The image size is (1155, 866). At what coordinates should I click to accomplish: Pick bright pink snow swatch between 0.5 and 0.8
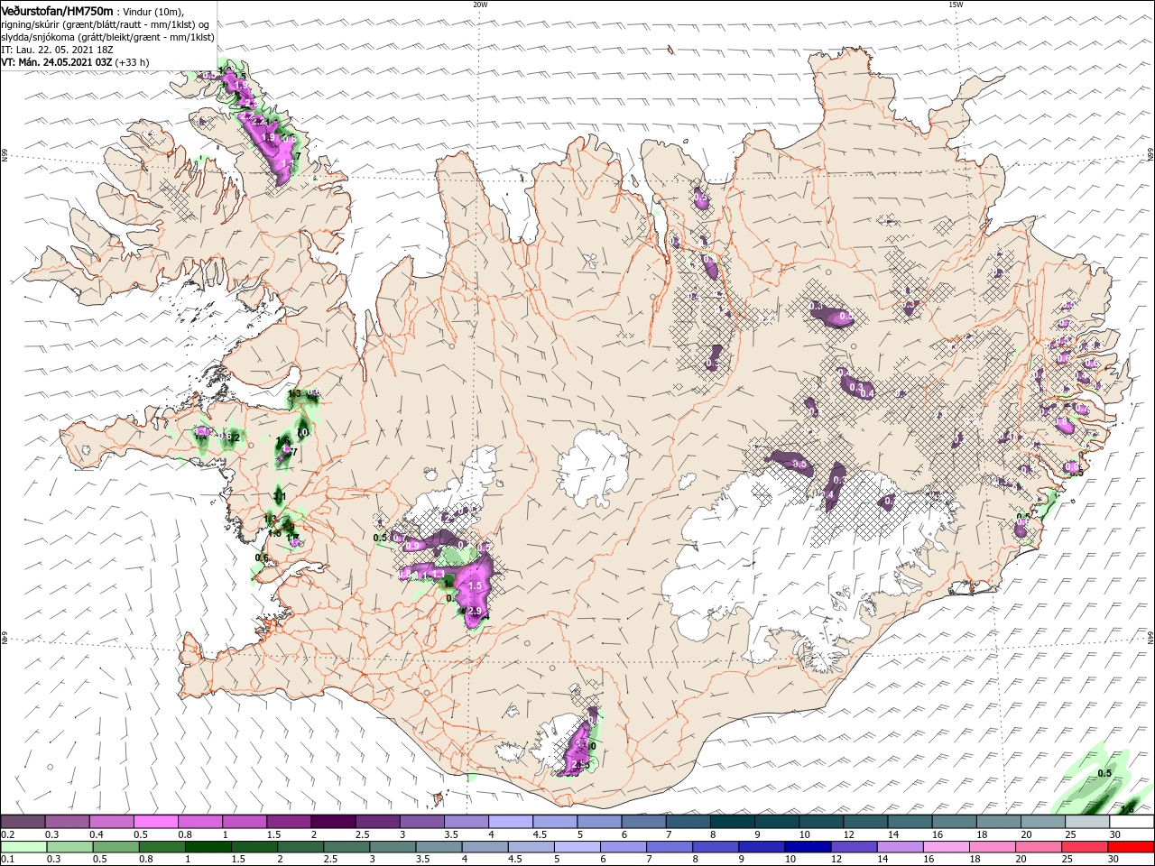click(155, 822)
